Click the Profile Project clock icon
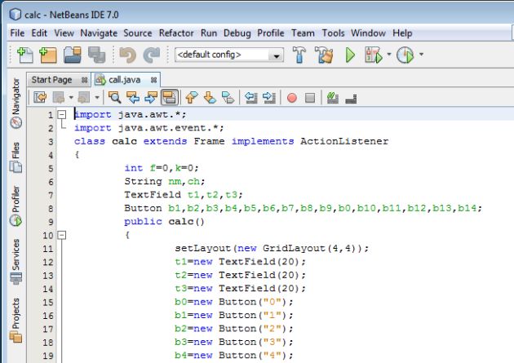Screen dimensions: 514x363 (405, 55)
